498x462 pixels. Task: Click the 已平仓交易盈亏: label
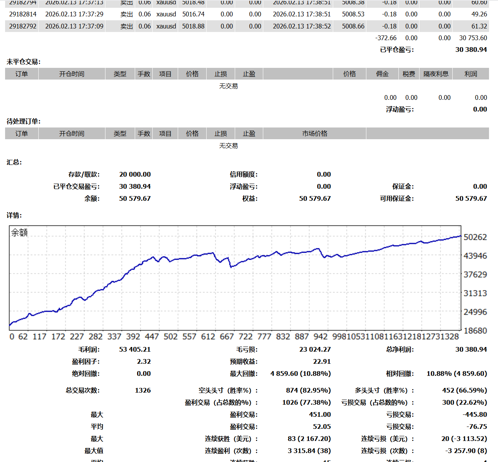point(77,186)
